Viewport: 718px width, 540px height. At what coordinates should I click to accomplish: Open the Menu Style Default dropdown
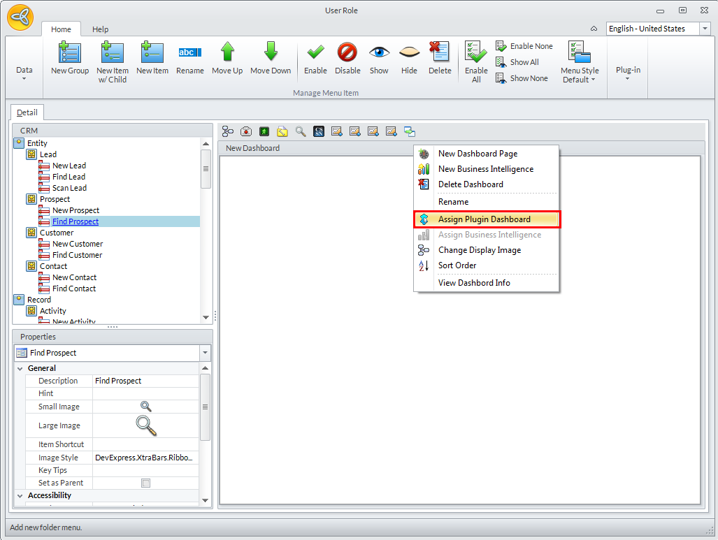(x=580, y=63)
